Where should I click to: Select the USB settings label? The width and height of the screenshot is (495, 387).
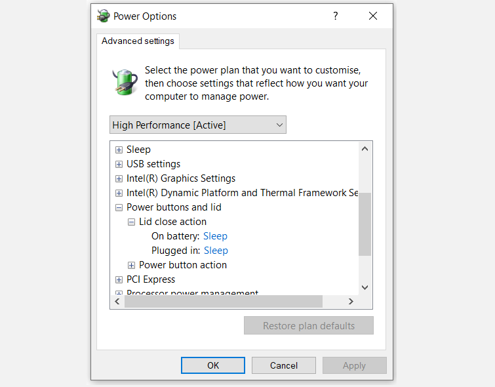(153, 164)
